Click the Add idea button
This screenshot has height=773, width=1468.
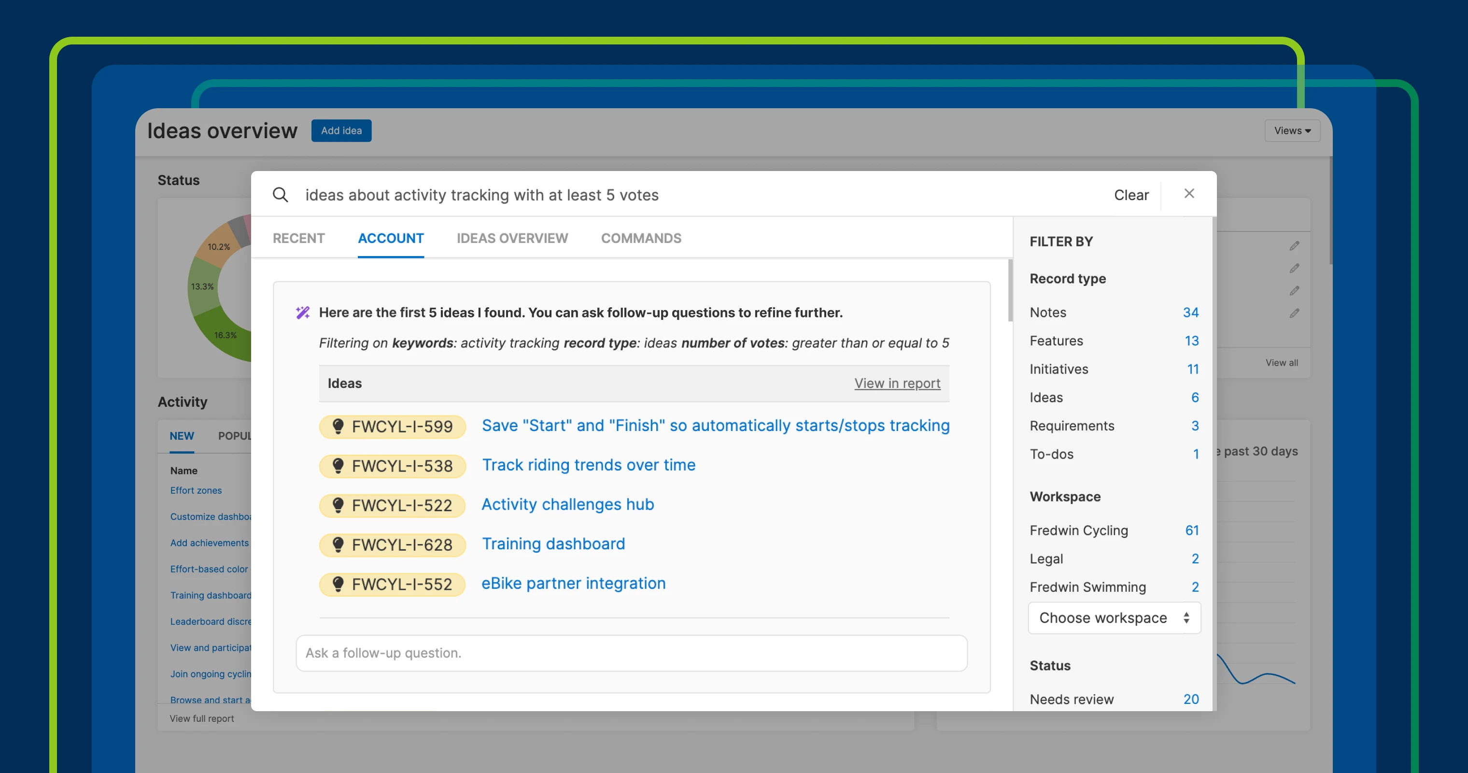click(x=341, y=130)
